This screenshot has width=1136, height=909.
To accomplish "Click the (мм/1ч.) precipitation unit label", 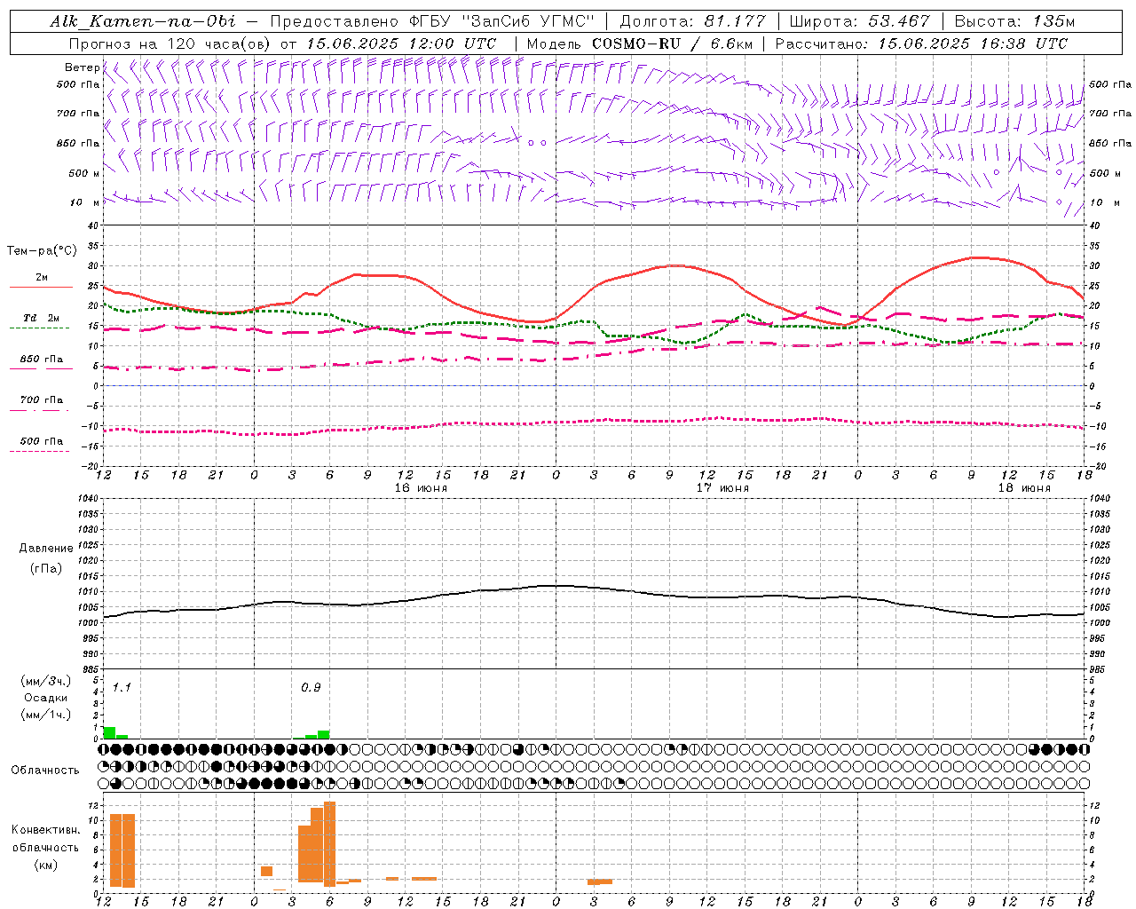I will click(x=46, y=715).
